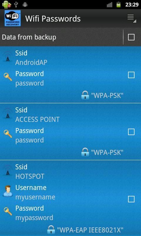Tap the Data from backup label
This screenshot has height=236, width=141.
coord(29,37)
